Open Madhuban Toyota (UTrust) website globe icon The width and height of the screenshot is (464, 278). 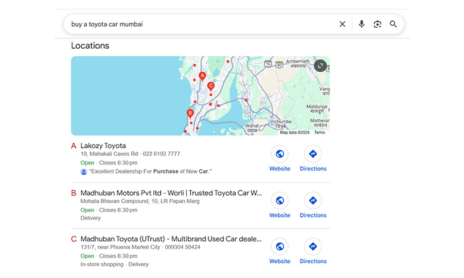[x=280, y=246]
